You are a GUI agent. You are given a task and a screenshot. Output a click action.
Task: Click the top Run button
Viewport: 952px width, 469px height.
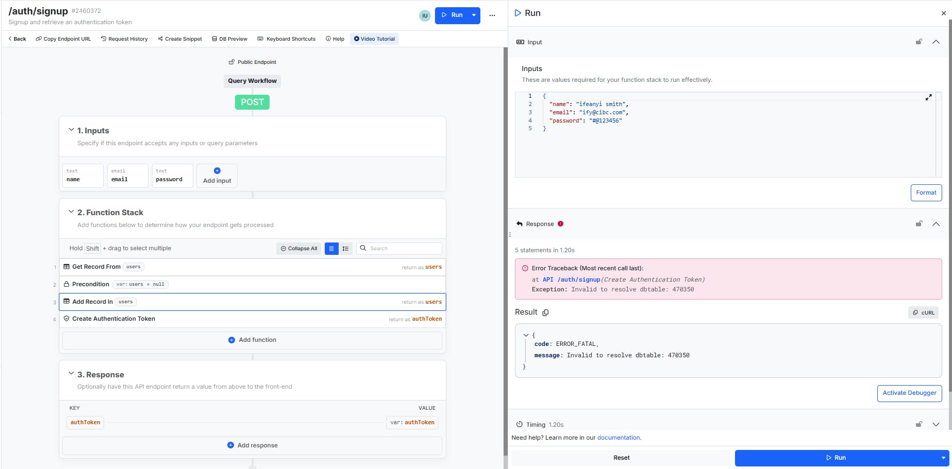(x=452, y=15)
